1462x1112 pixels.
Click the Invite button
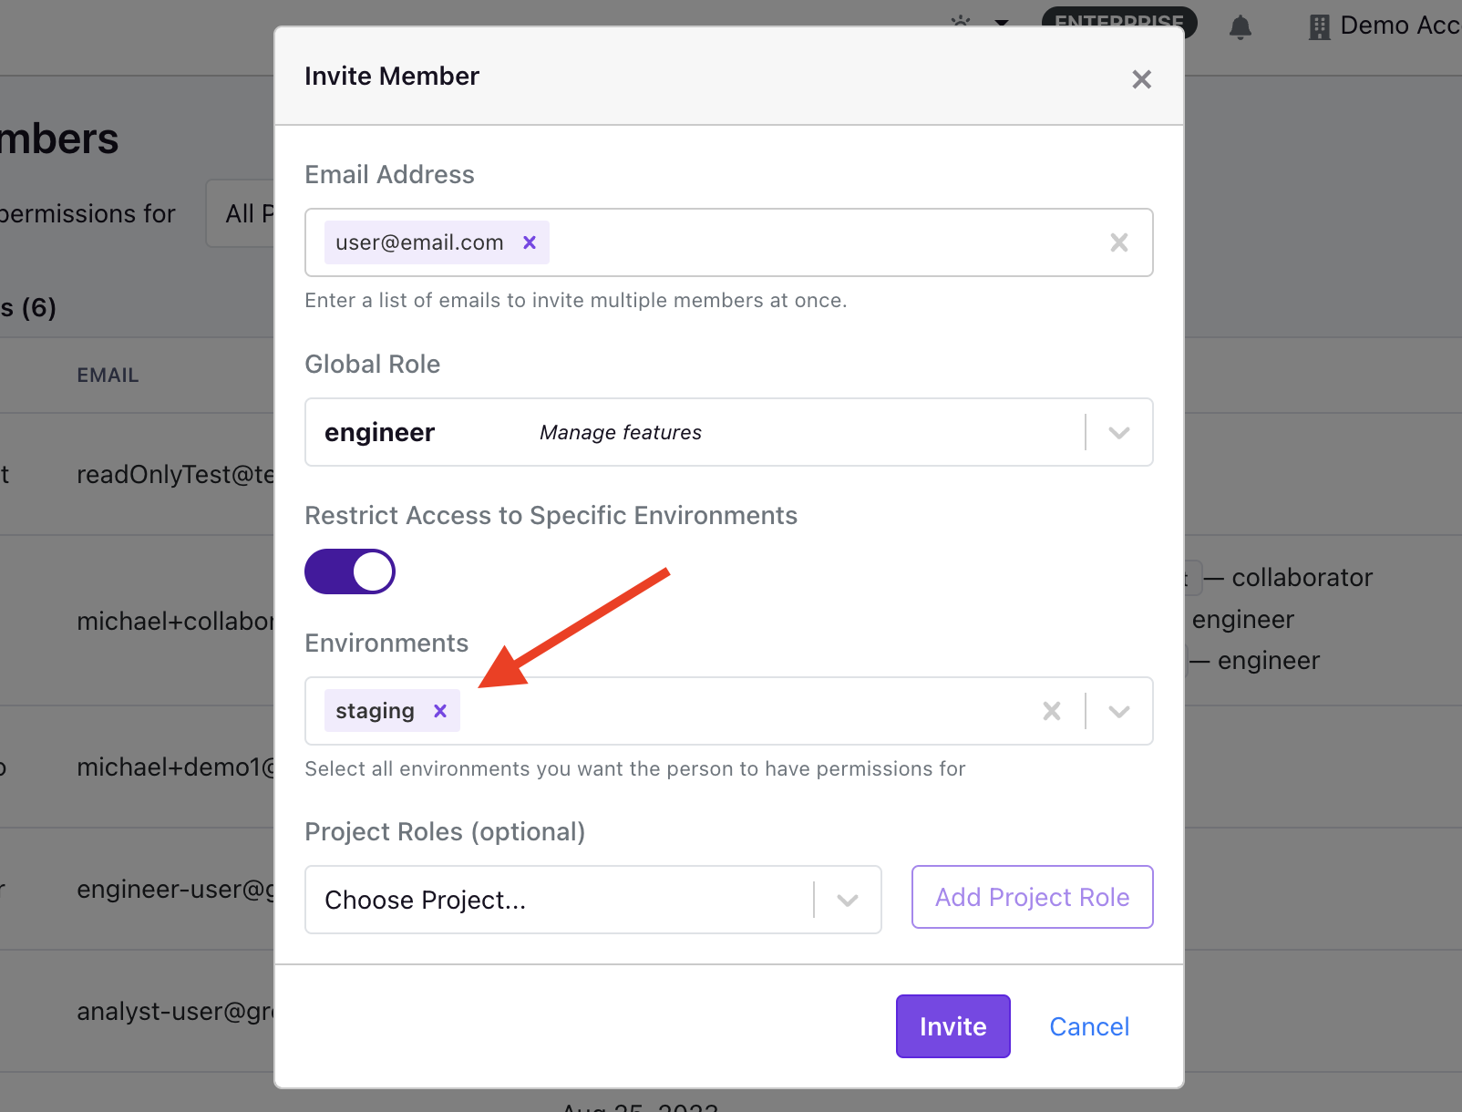click(953, 1026)
